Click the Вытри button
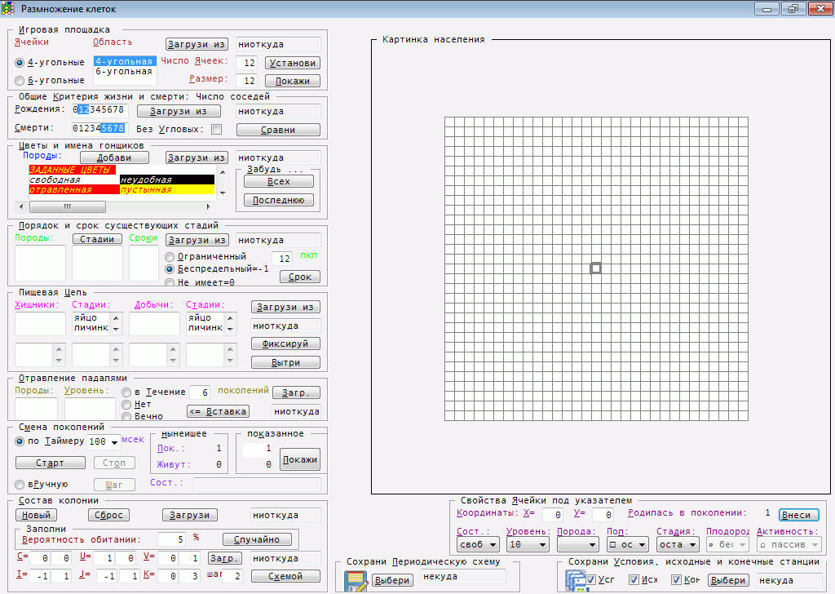The height and width of the screenshot is (594, 835). tap(285, 362)
